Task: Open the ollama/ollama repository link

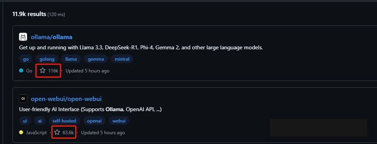Action: [x=52, y=37]
